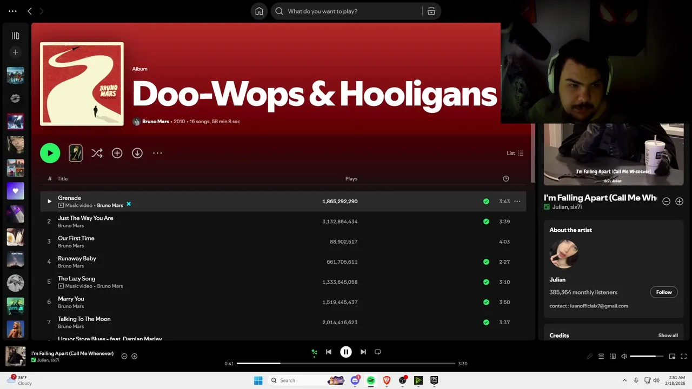Open song title link in bottom player bar
This screenshot has width=692, height=389.
pyautogui.click(x=72, y=353)
